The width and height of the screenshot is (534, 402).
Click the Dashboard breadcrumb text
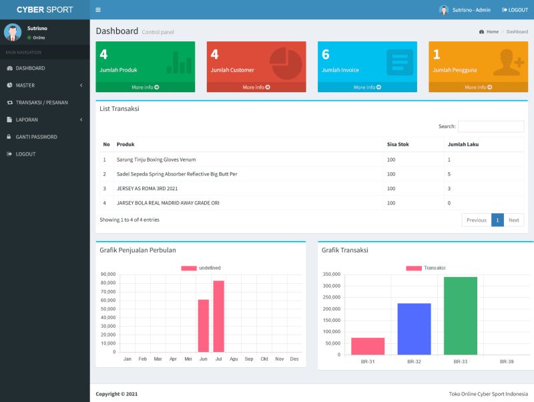[517, 31]
